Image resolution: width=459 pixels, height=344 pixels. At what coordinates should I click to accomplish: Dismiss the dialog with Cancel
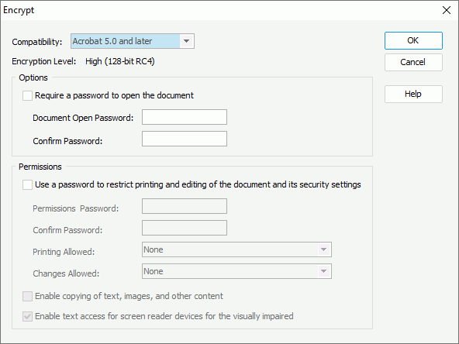pos(413,62)
